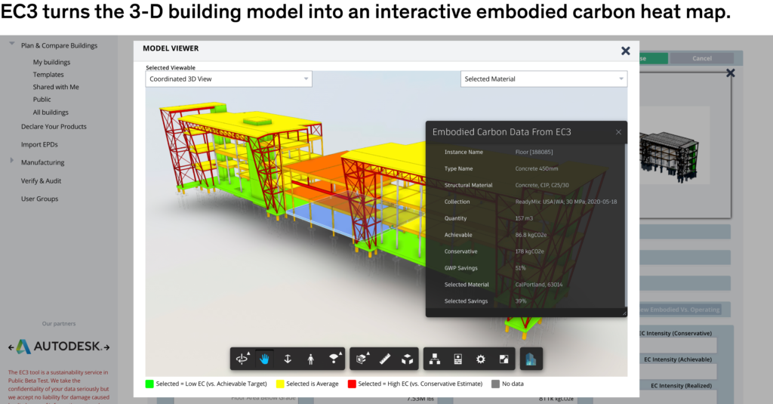
Task: Start First Person walk mode
Action: tap(310, 359)
